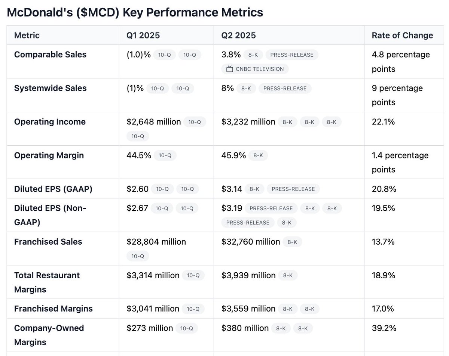Image resolution: width=449 pixels, height=356 pixels.
Task: Click the 10-Q badge under $2,648 million
Action: point(138,136)
